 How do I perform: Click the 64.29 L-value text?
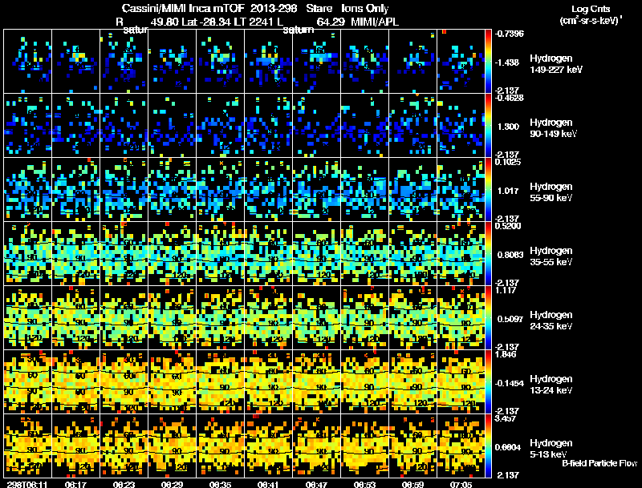(330, 22)
